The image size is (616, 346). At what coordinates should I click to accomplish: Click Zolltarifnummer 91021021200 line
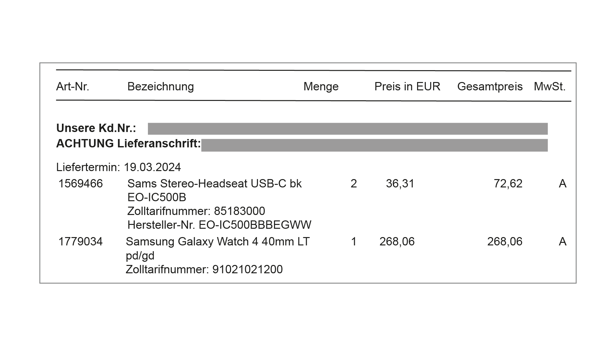pos(204,269)
